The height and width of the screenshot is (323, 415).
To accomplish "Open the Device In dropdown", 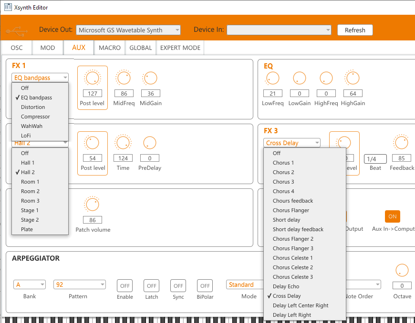I will point(279,30).
